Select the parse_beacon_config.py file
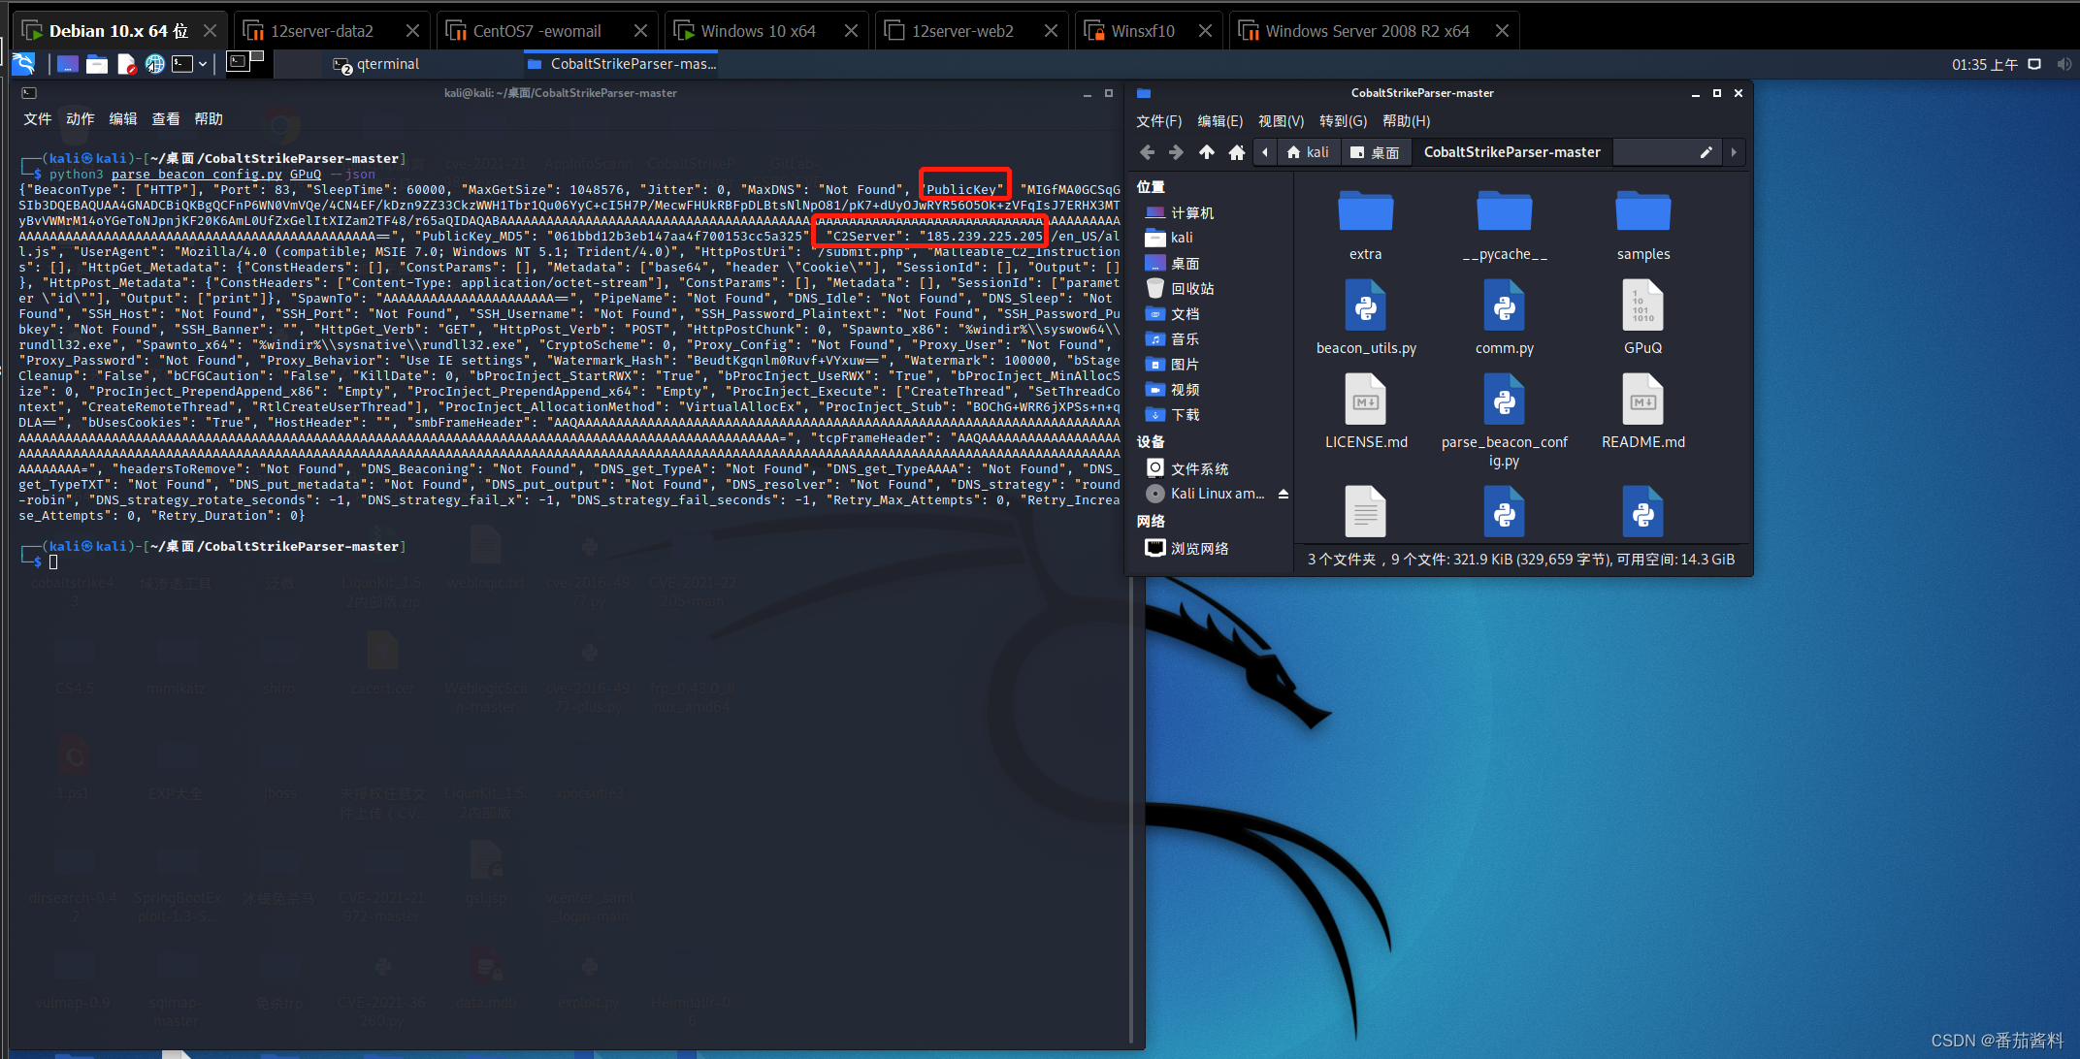Image resolution: width=2080 pixels, height=1059 pixels. [x=1505, y=421]
